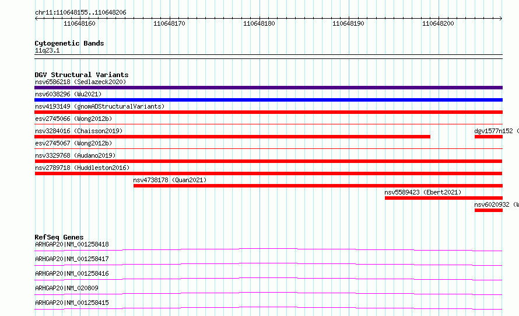Click the nsv6586218 (Sedlazeck2020) label
The width and height of the screenshot is (519, 316).
point(80,82)
